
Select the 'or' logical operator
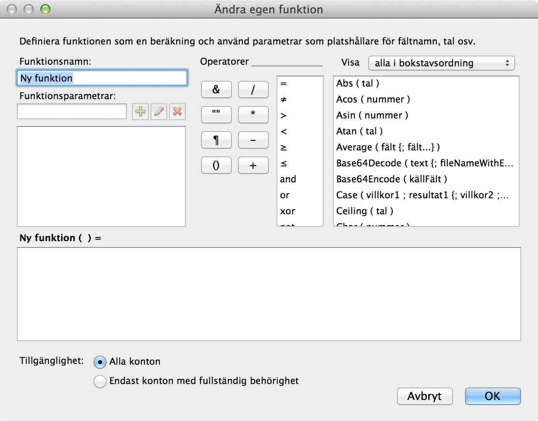coord(300,195)
